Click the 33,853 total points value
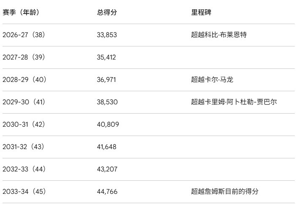Viewport: 296px width, 204px height. tap(107, 35)
